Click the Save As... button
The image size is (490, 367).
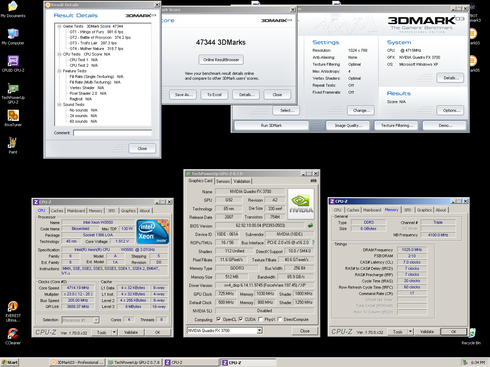point(184,95)
